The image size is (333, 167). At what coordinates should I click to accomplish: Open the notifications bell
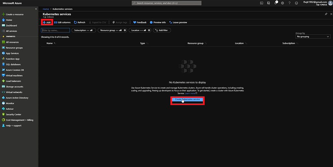(276, 3)
